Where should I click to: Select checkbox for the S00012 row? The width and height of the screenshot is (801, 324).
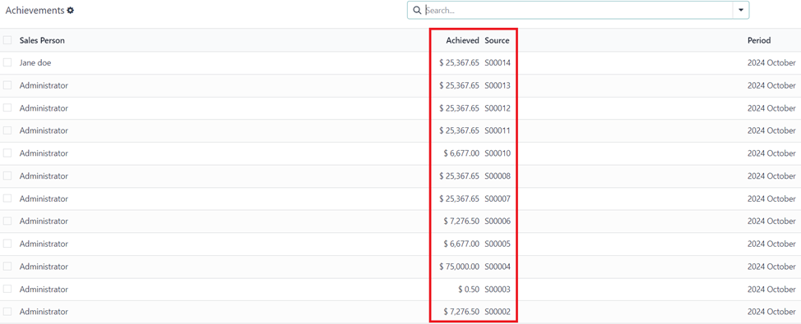click(7, 108)
